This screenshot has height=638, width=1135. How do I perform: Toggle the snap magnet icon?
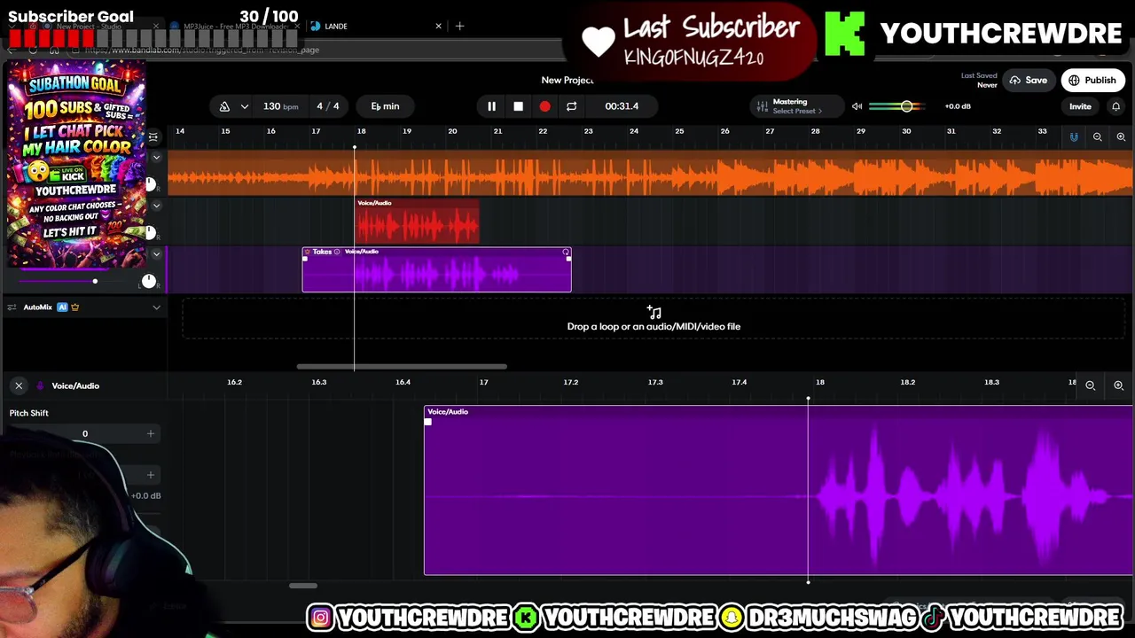coord(1074,137)
